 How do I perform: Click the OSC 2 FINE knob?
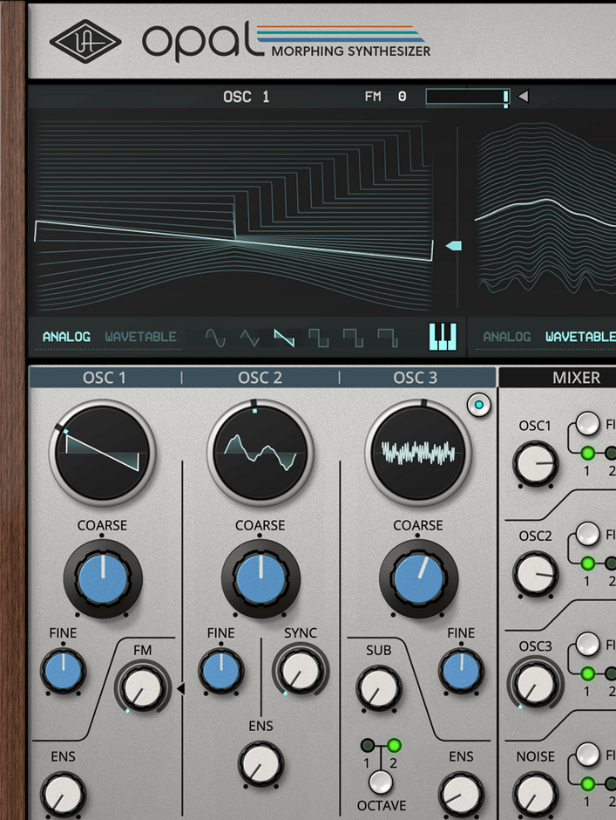220,671
